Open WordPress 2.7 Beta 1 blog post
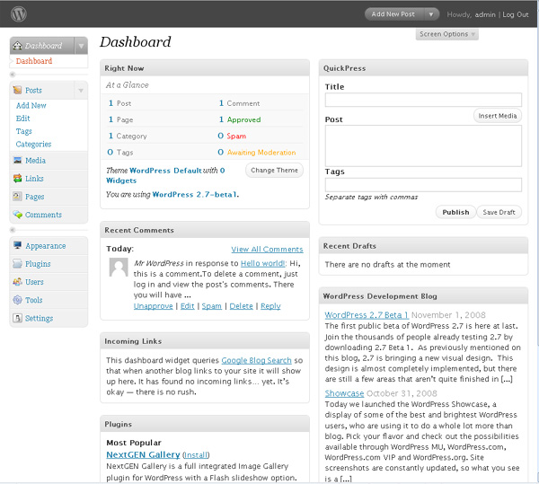The width and height of the screenshot is (539, 484). click(367, 315)
